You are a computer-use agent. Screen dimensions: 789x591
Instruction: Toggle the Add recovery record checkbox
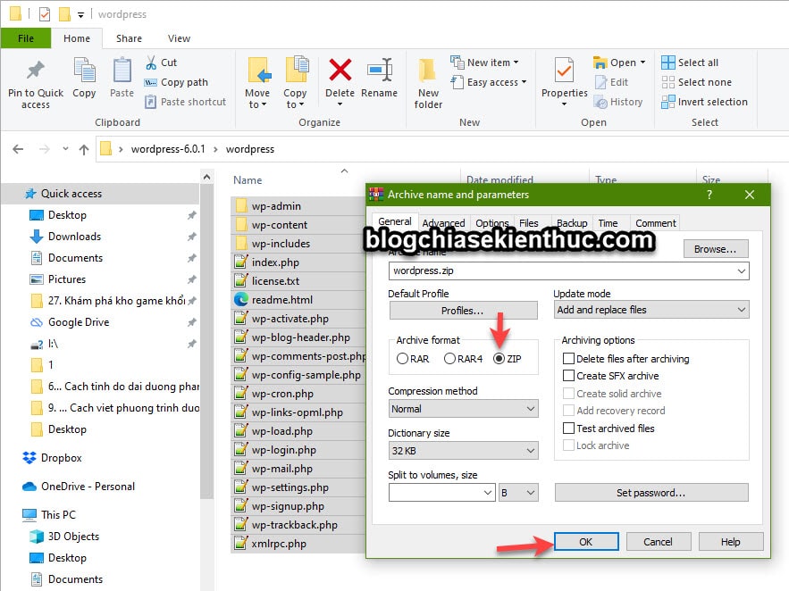568,411
